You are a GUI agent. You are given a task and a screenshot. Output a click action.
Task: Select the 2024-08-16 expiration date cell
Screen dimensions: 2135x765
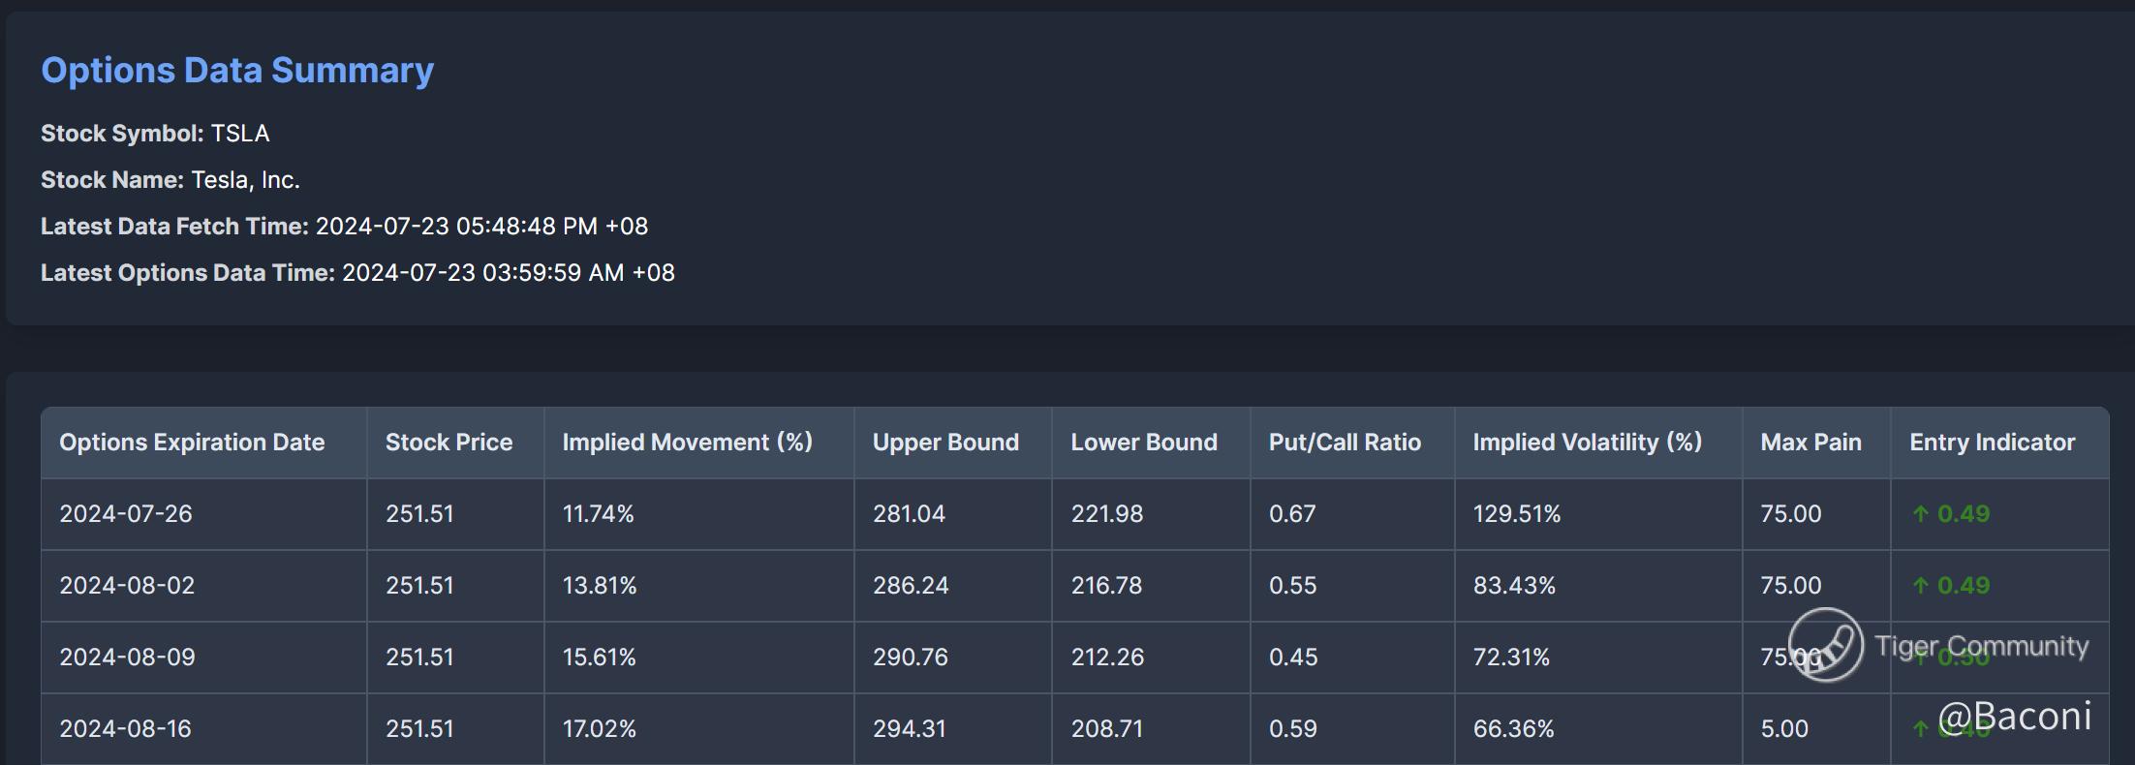tap(126, 729)
